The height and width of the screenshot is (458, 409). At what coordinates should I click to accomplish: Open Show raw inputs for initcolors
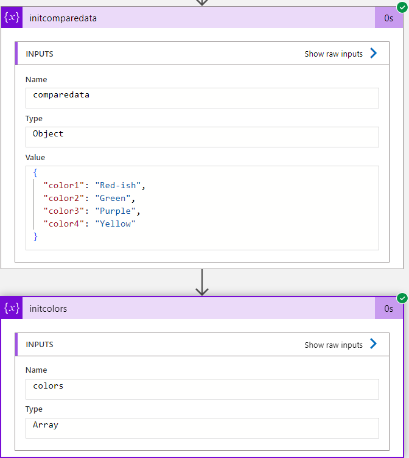(x=334, y=345)
